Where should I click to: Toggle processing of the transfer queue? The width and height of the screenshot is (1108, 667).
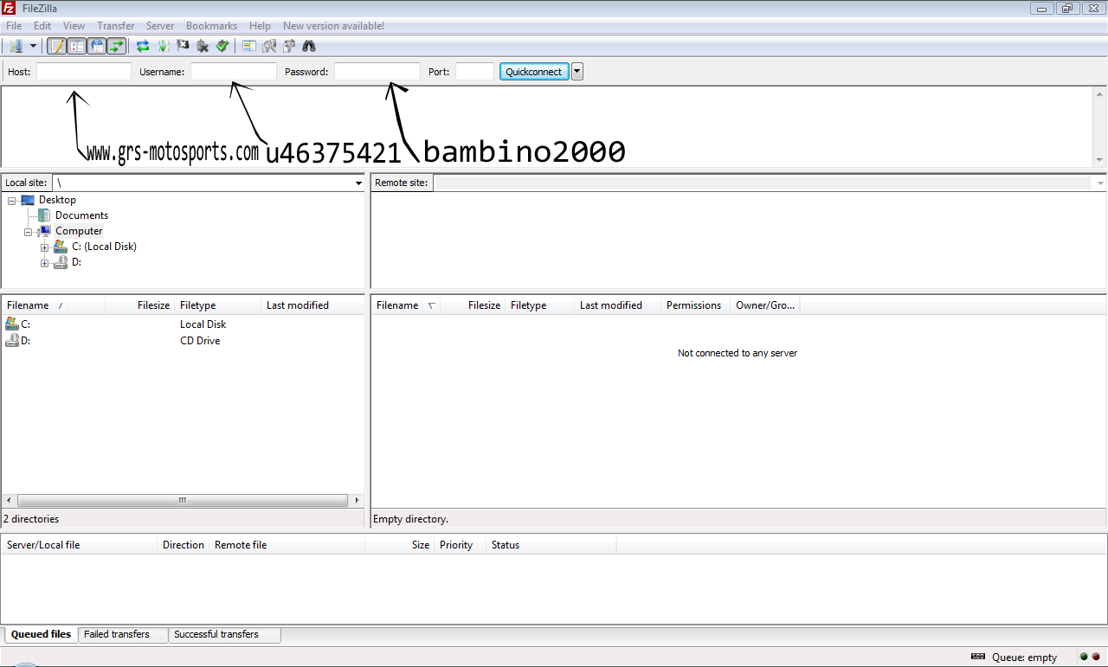(163, 46)
